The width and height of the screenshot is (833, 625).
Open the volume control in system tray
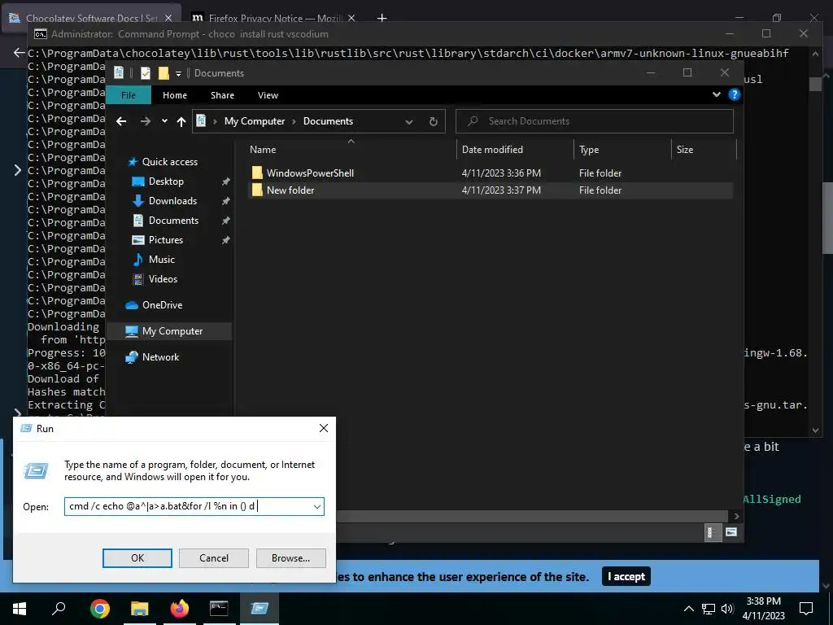pyautogui.click(x=727, y=609)
